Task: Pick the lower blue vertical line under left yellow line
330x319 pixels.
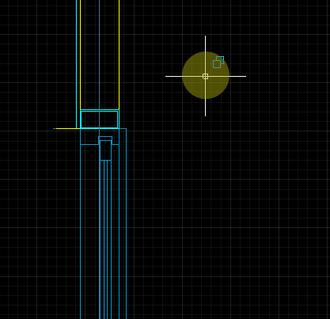Action: tap(80, 224)
